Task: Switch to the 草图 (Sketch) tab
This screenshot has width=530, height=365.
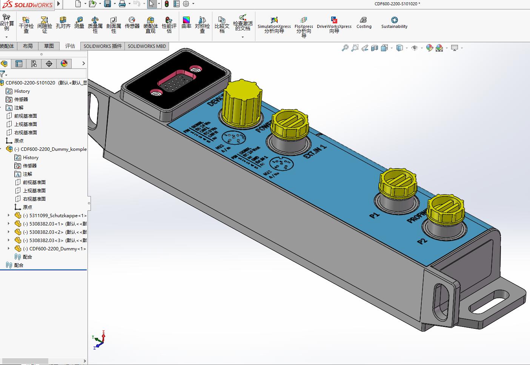Action: coord(49,46)
